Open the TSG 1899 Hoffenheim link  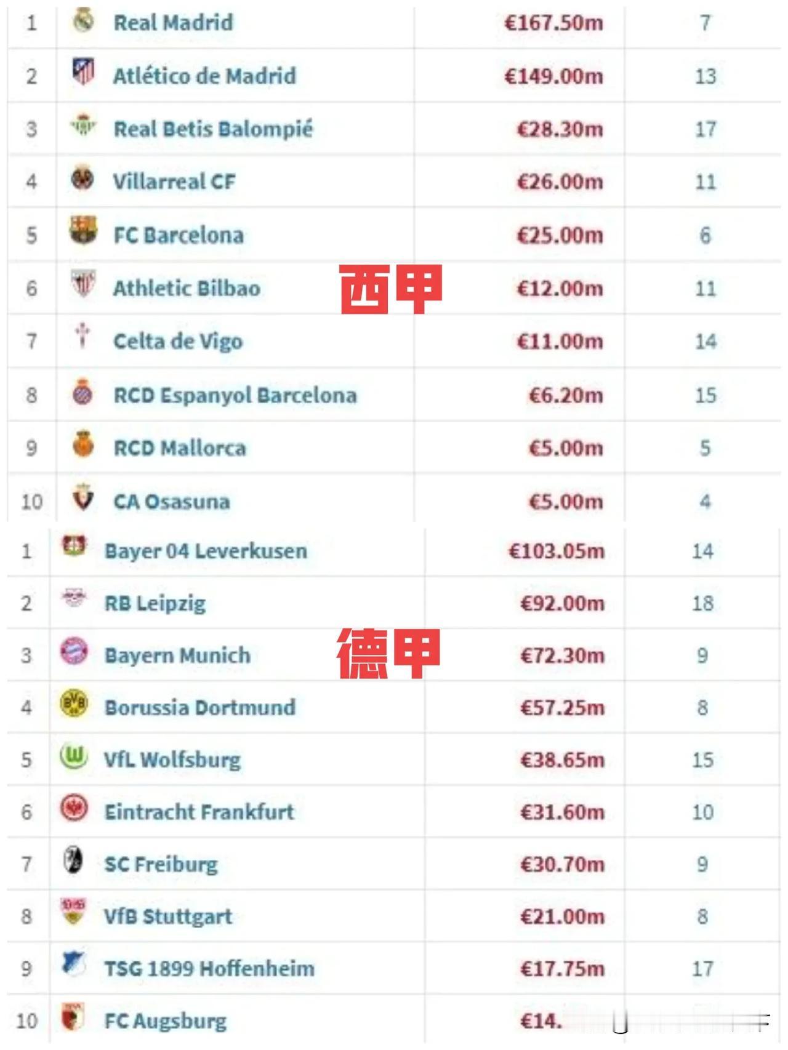point(209,968)
